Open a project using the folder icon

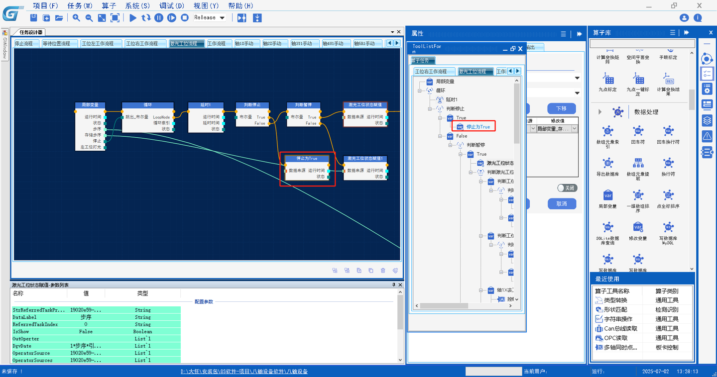tap(59, 18)
